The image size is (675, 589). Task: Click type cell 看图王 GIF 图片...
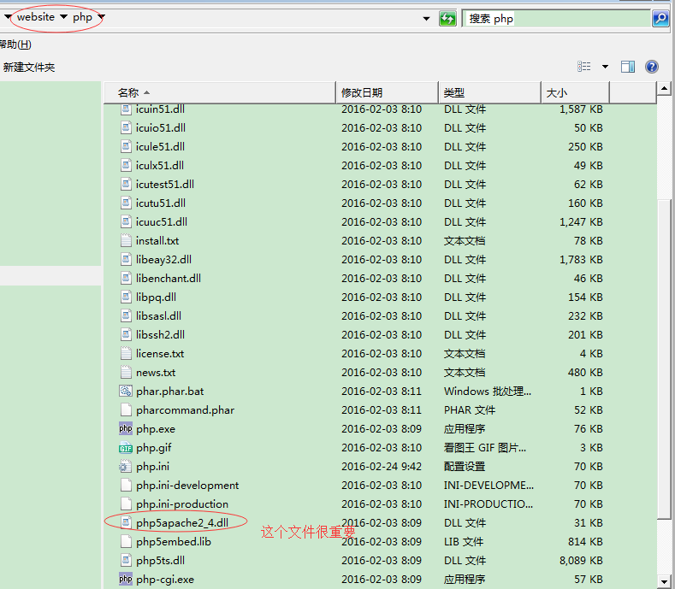[x=485, y=448]
